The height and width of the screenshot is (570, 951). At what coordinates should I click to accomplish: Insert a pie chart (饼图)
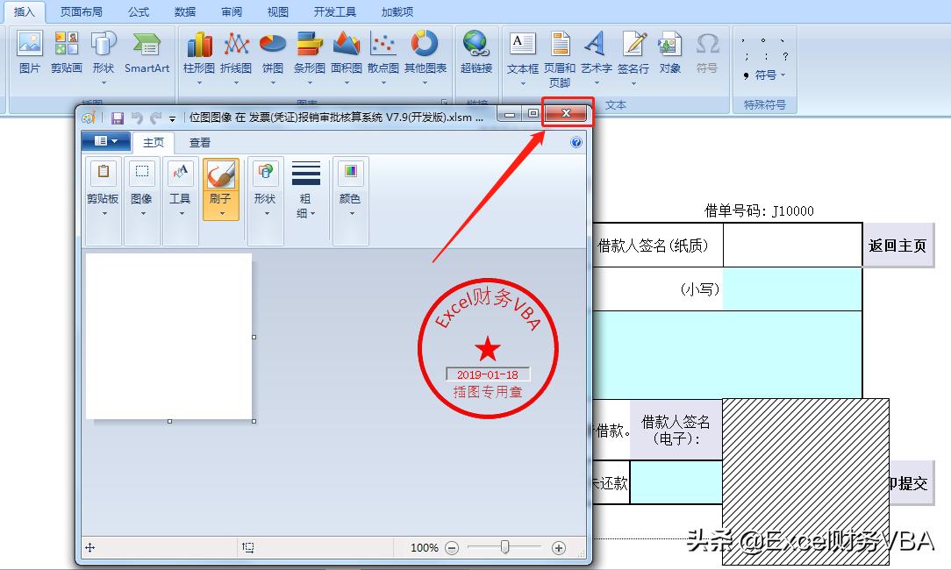273,57
